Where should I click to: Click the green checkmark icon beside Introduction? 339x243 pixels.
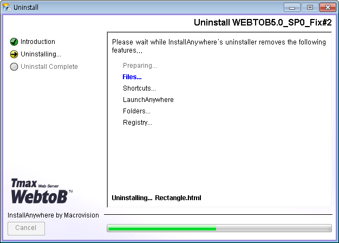point(14,42)
